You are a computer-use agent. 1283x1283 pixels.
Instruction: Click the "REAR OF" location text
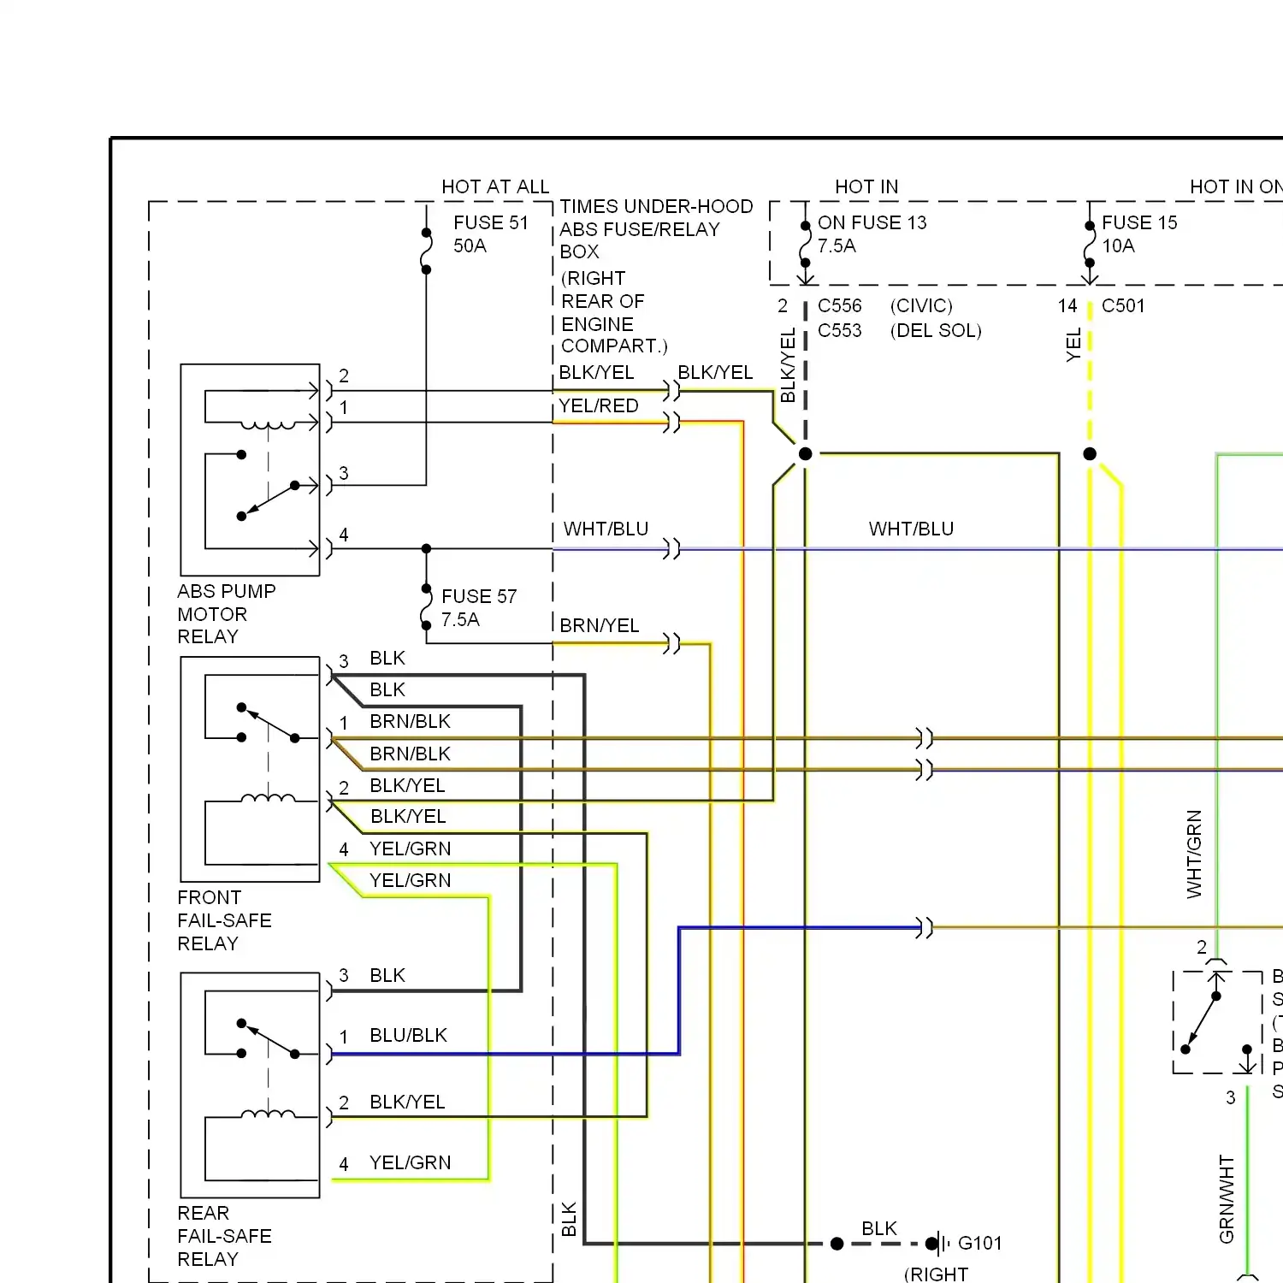tap(603, 301)
